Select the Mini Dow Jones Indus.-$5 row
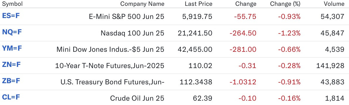Image resolution: width=349 pixels, height=105 pixels. point(175,49)
